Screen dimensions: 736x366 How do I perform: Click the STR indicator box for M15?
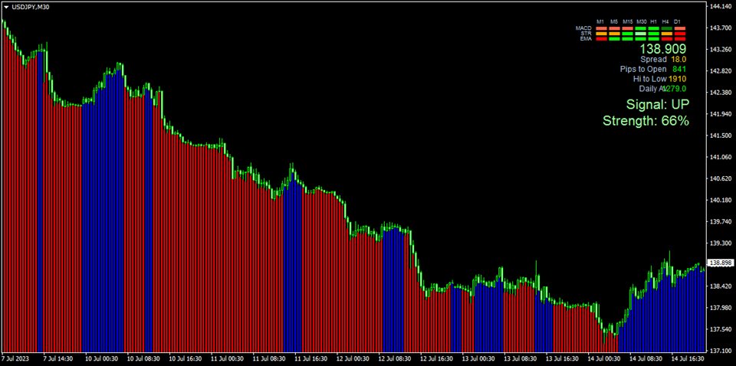click(628, 34)
